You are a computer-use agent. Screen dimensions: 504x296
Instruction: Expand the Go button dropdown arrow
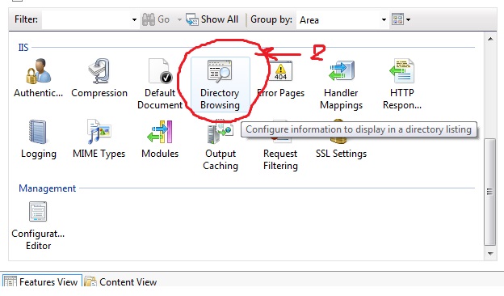pyautogui.click(x=179, y=20)
